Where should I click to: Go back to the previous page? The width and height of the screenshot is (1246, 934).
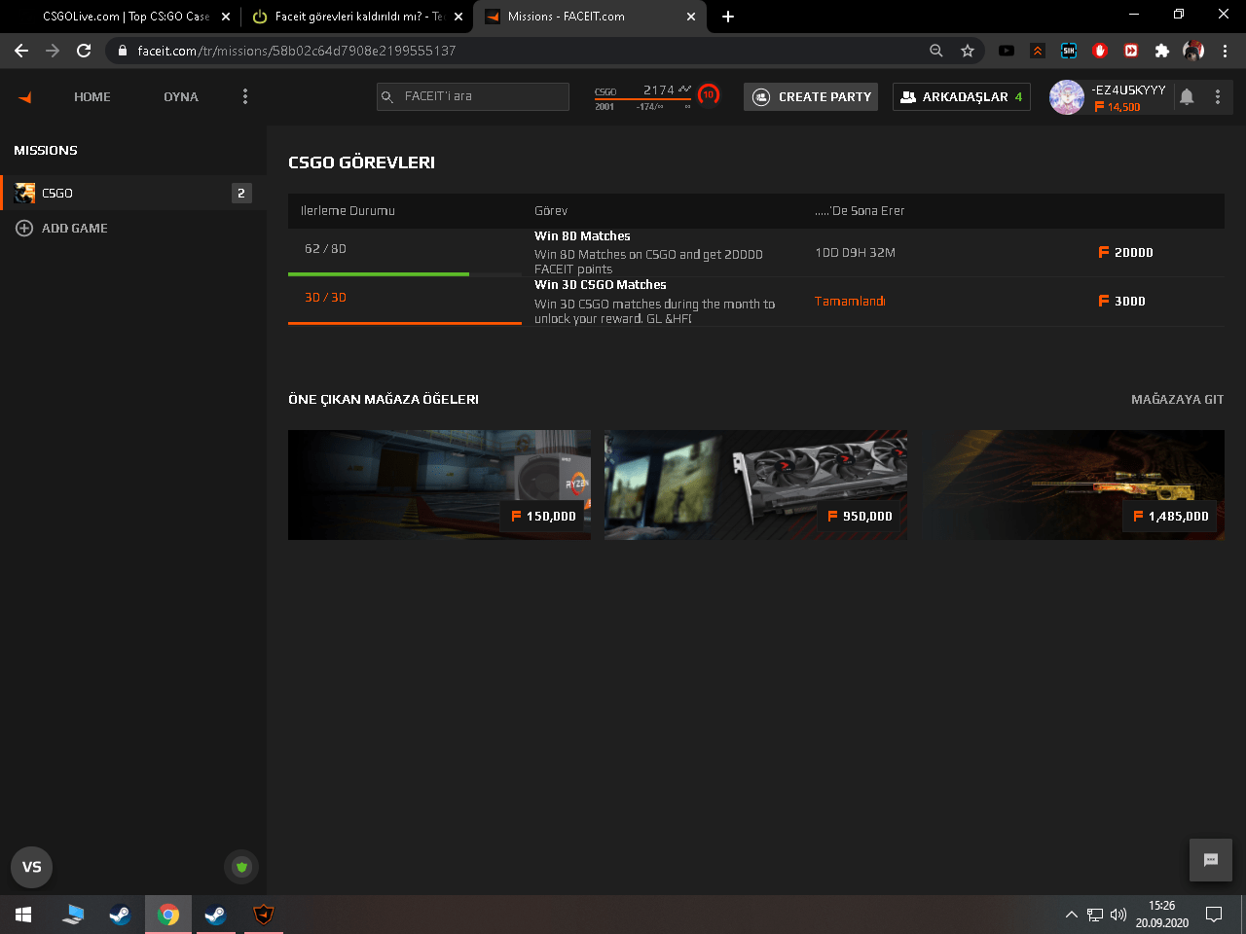(x=21, y=51)
